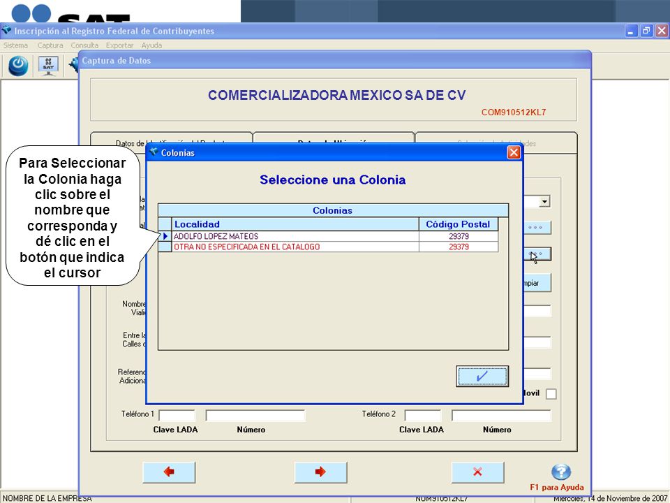
Task: Select ADOLFO LOPEZ MATEOS row
Action: pos(328,236)
